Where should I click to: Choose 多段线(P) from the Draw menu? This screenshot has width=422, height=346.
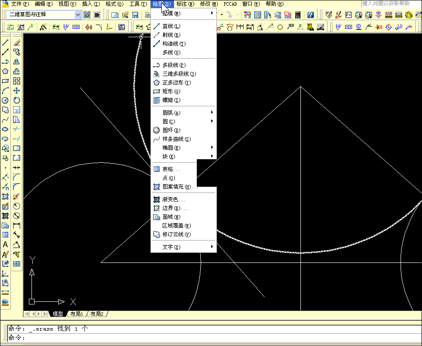pyautogui.click(x=184, y=65)
